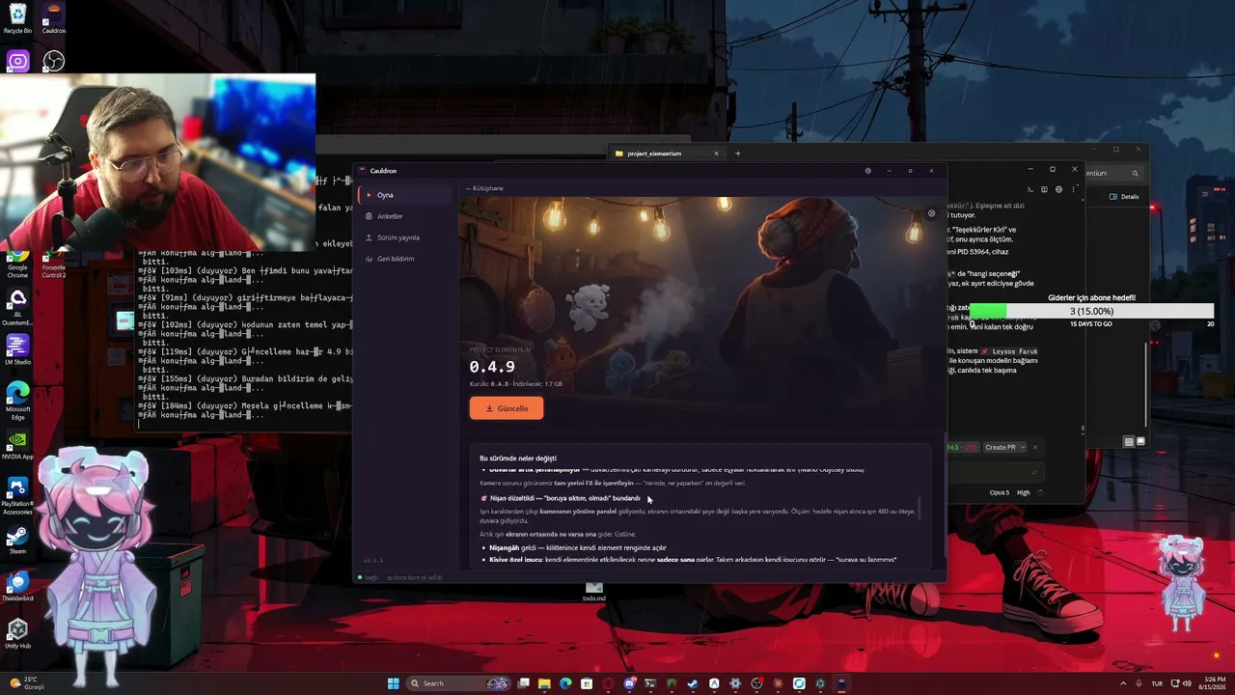Launch Steam from desktop shortcut
This screenshot has width=1235, height=695.
point(17,539)
